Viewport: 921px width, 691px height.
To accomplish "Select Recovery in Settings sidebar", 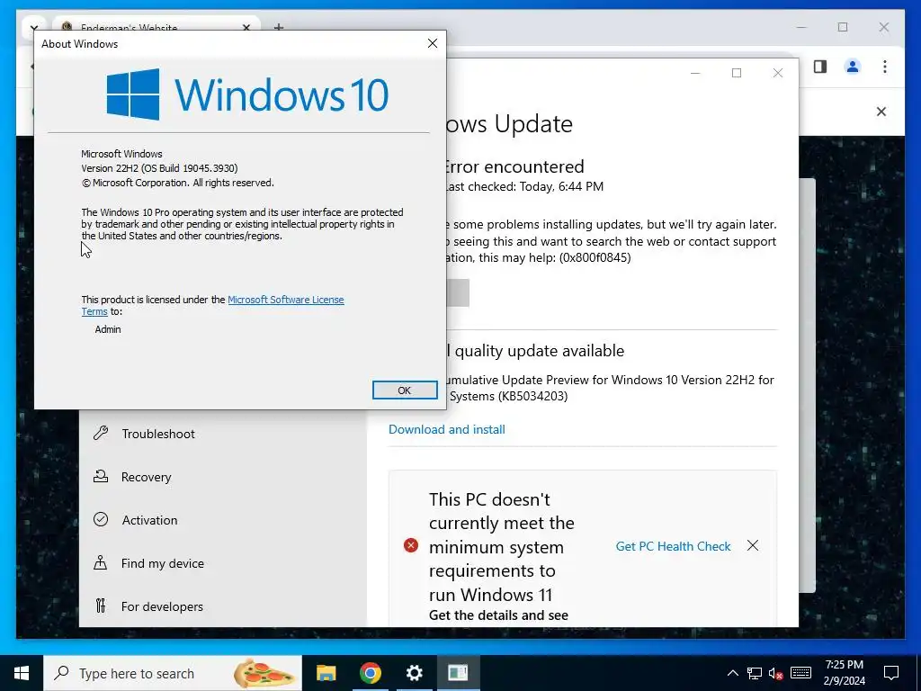I will tap(146, 477).
